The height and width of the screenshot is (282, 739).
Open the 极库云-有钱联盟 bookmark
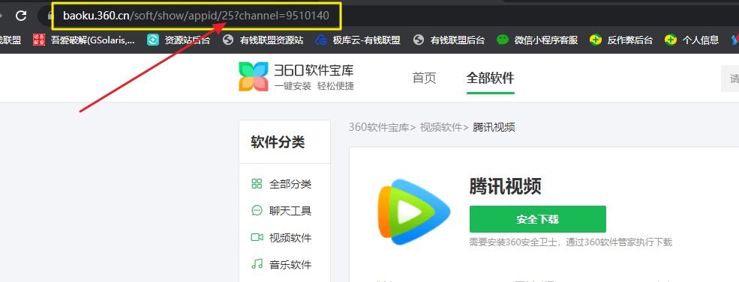click(x=358, y=40)
